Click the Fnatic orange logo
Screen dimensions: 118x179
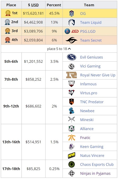click(x=72, y=138)
